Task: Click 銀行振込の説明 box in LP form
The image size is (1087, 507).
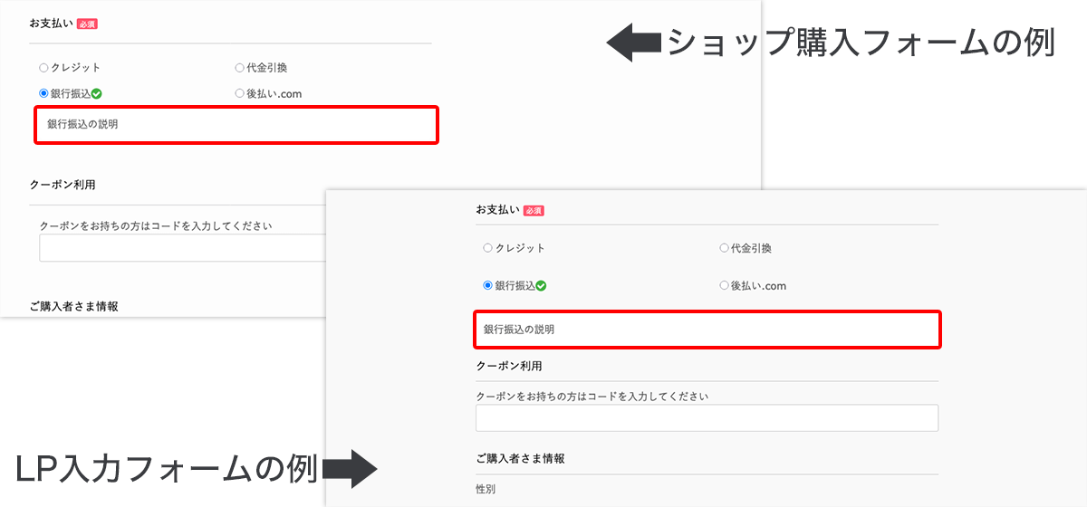Action: [x=707, y=330]
